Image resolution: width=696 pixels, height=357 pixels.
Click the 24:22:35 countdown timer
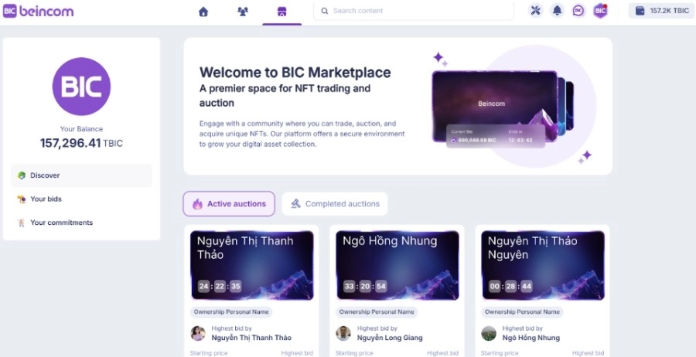(220, 287)
